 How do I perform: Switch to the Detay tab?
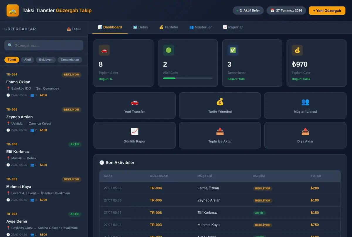coord(141,27)
